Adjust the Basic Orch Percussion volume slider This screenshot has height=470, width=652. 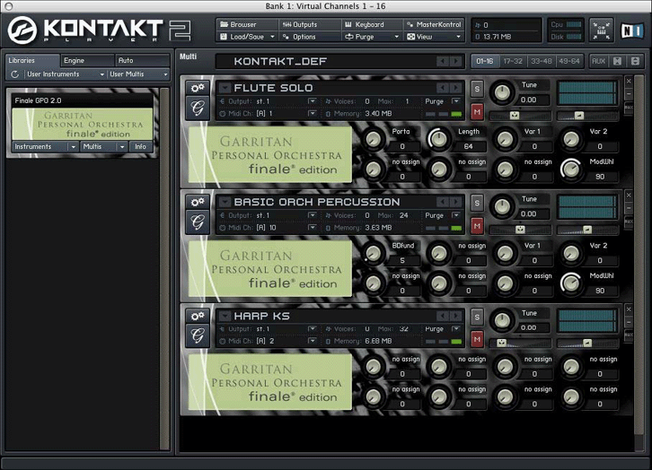[x=588, y=230]
